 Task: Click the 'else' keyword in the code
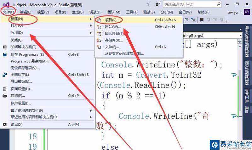tap(110, 147)
